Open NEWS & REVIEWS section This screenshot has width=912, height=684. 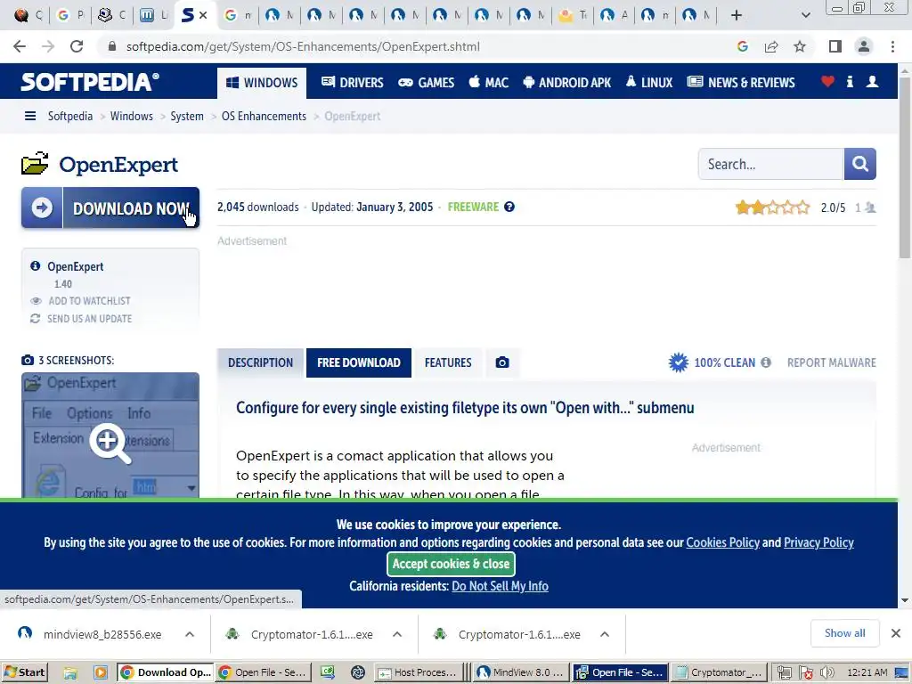point(740,83)
